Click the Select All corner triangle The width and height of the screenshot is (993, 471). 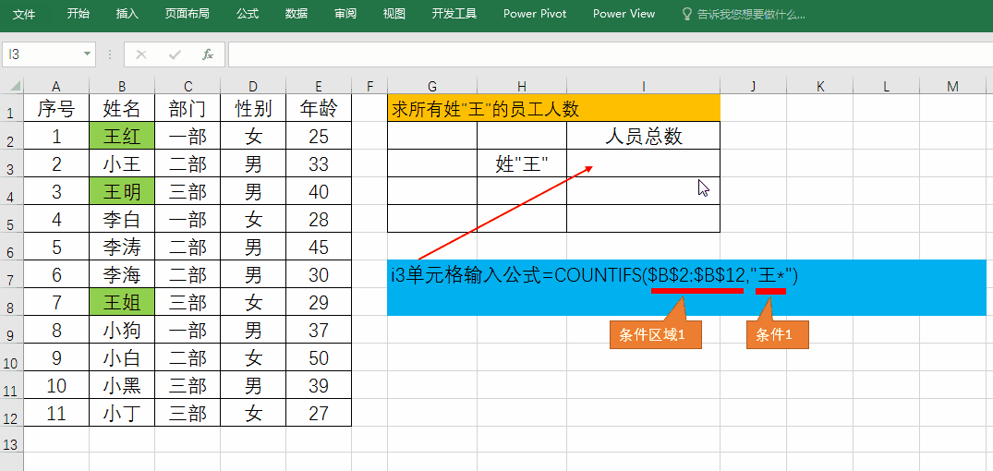(12, 86)
